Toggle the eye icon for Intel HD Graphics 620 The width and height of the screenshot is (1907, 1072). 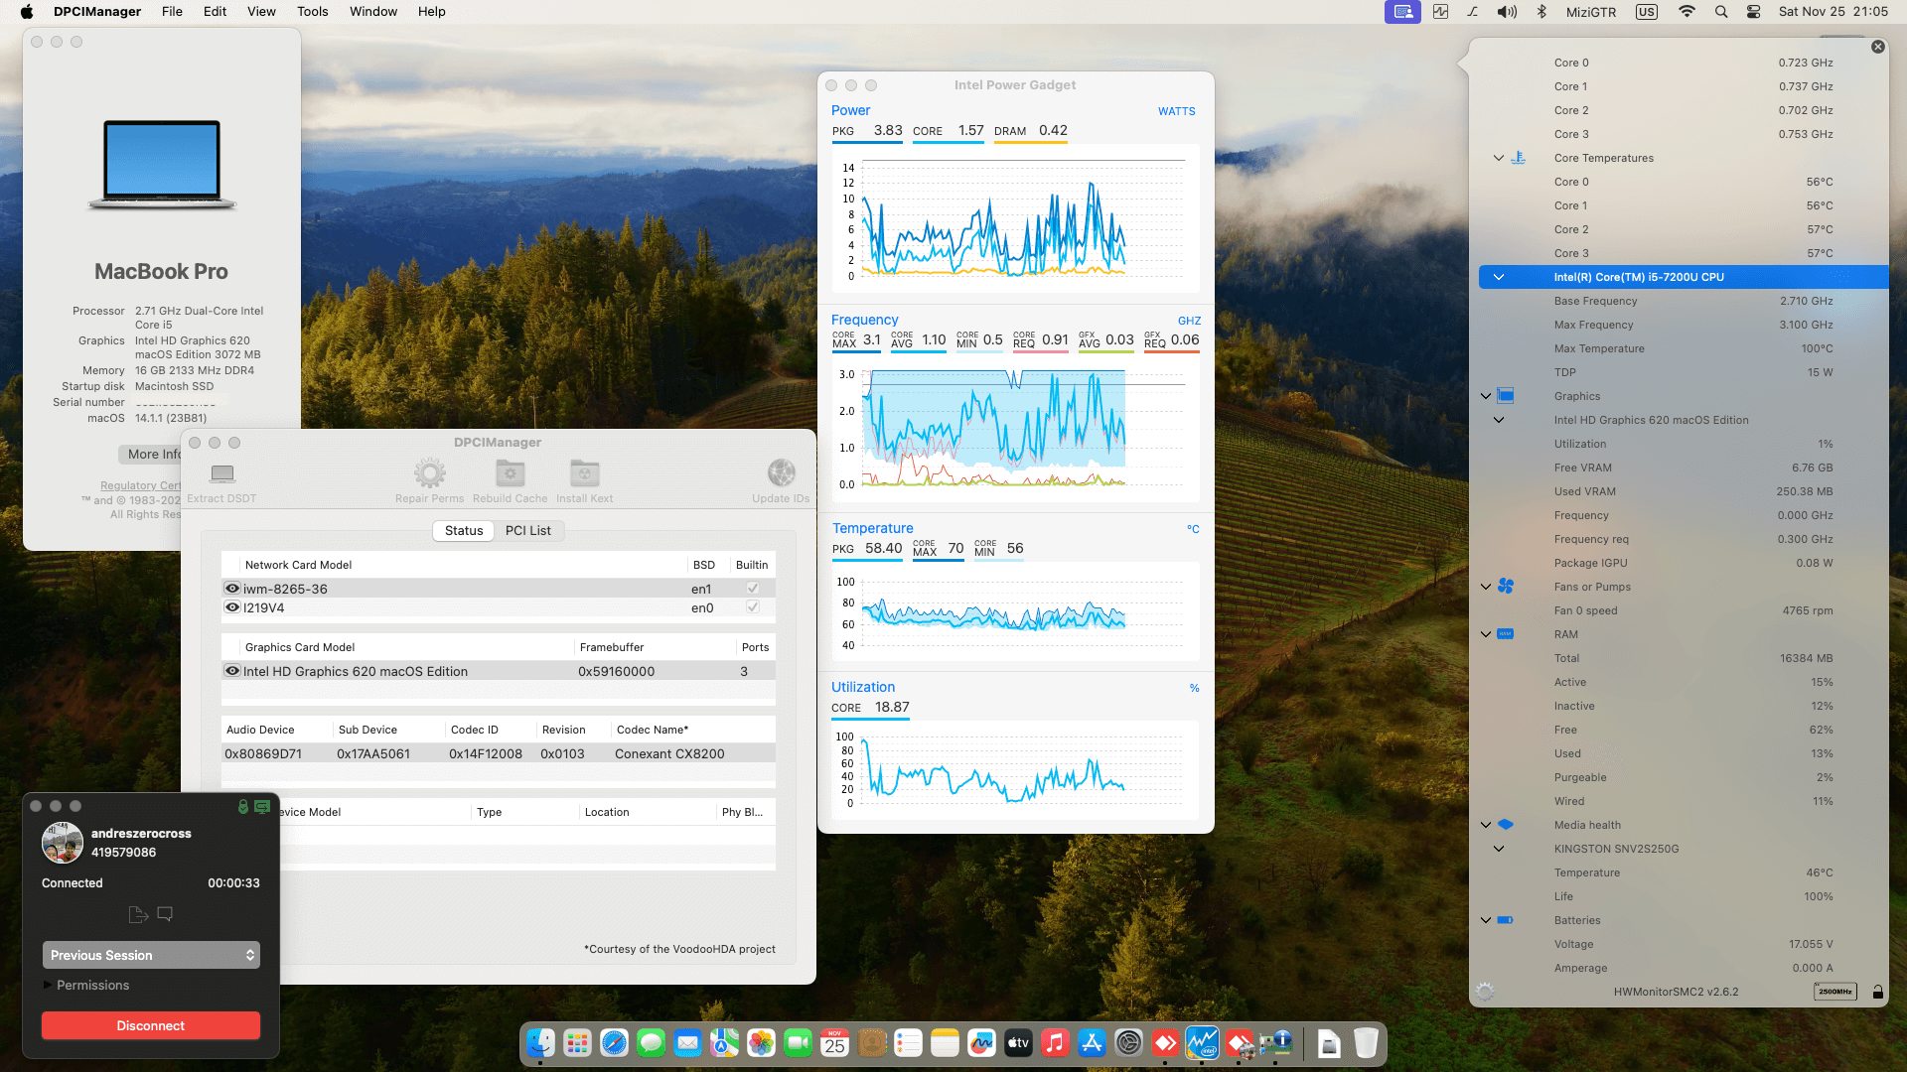coord(232,671)
